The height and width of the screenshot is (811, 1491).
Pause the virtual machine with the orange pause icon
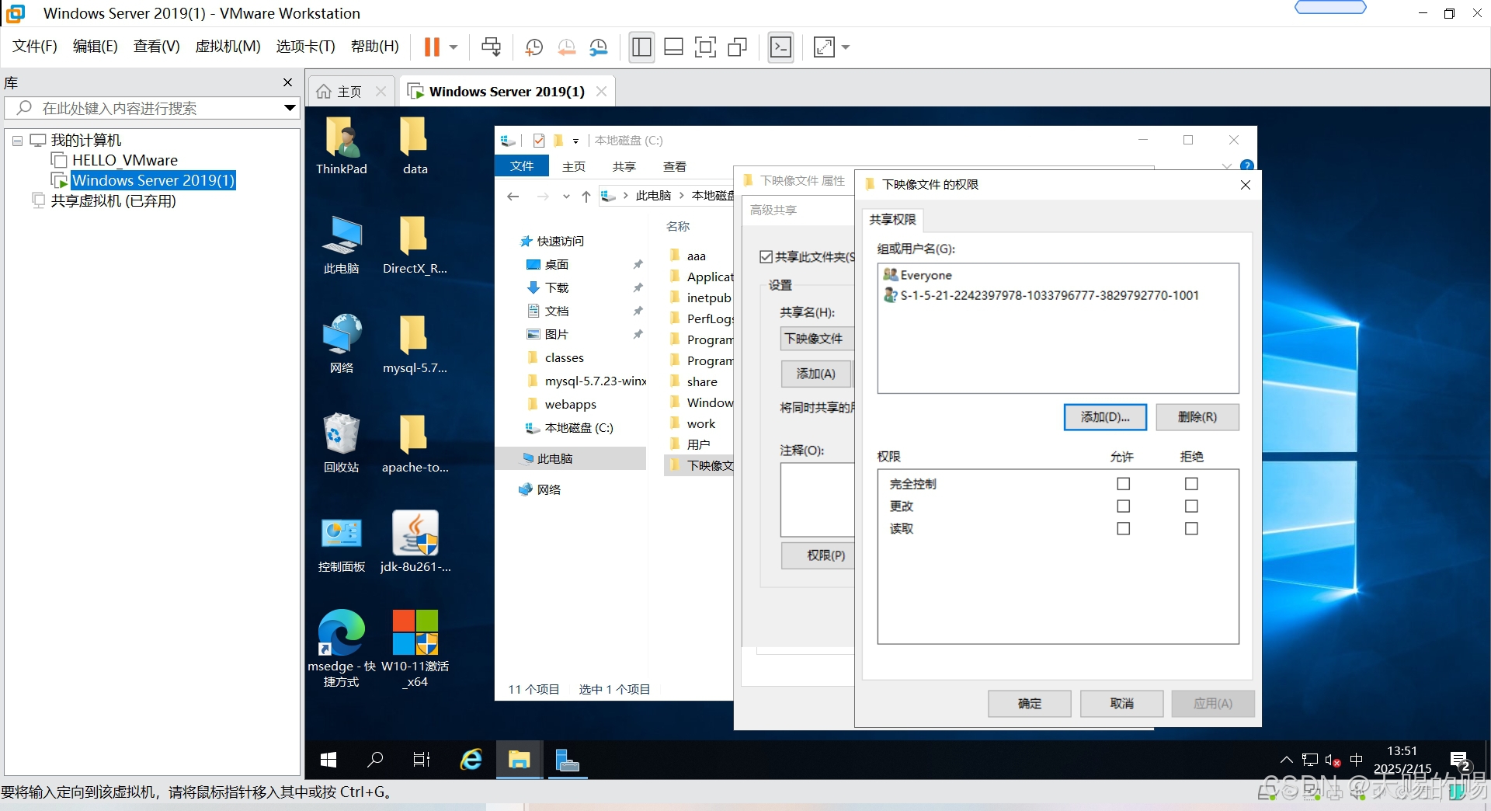432,47
